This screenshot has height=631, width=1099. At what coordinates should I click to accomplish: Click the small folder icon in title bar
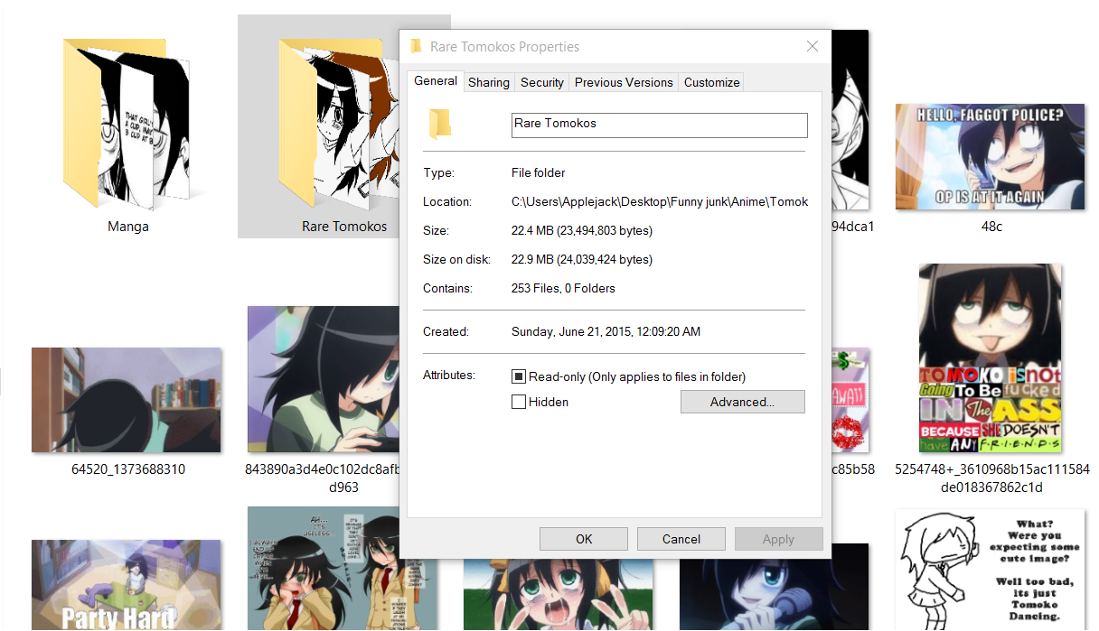416,47
